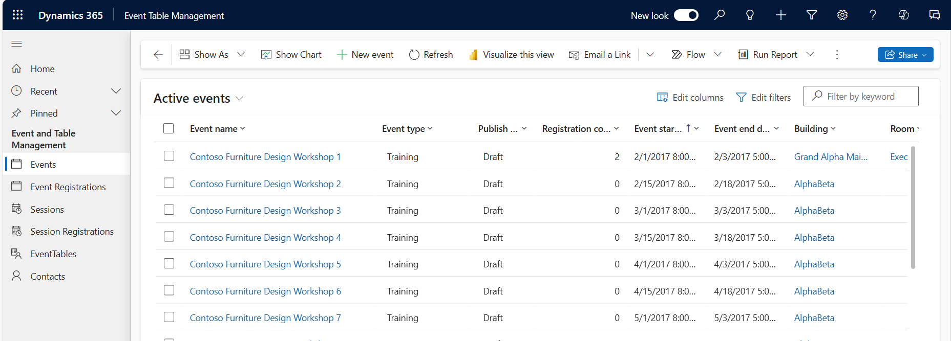Viewport: 951px width, 341px height.
Task: Open Contoso Furniture Design Workshop 4 link
Action: pyautogui.click(x=265, y=237)
